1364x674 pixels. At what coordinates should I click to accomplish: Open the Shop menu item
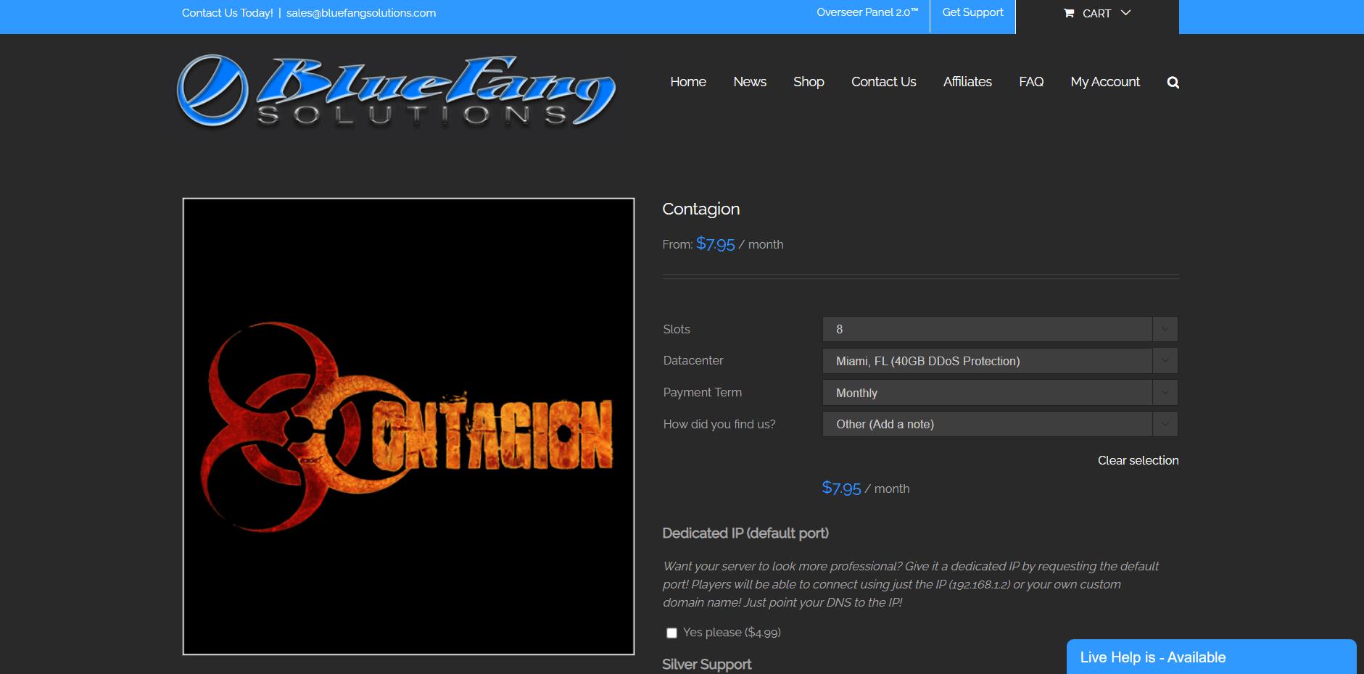(x=809, y=82)
